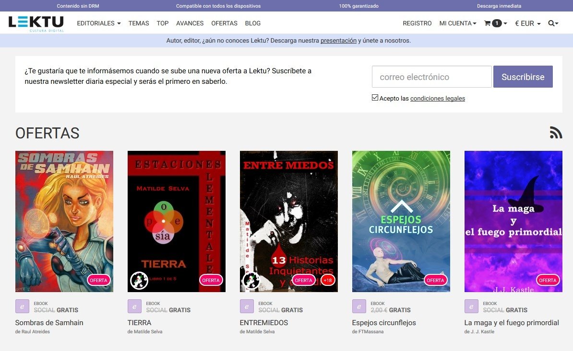Open the OFERTAS menu item
573x351 pixels.
coord(225,23)
